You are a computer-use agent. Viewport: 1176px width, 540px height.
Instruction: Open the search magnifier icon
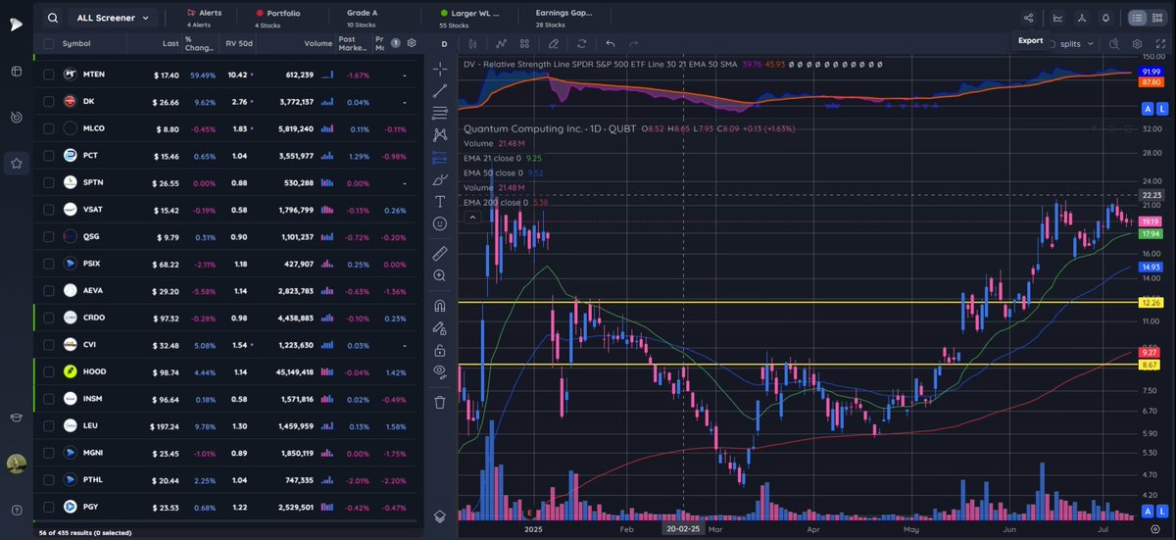(52, 18)
